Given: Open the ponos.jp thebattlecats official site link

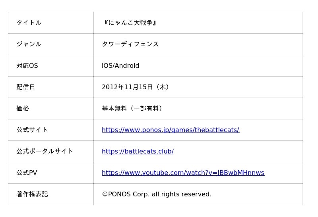Looking at the screenshot, I should (x=170, y=130).
